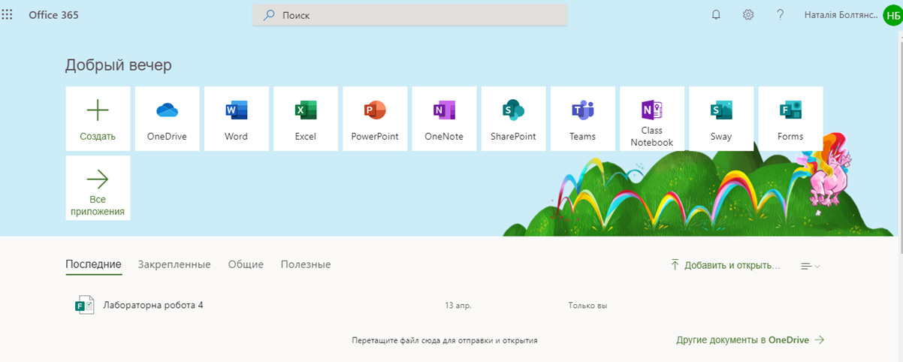Image resolution: width=903 pixels, height=362 pixels.
Task: Switch to the Общие tab
Action: coord(246,264)
